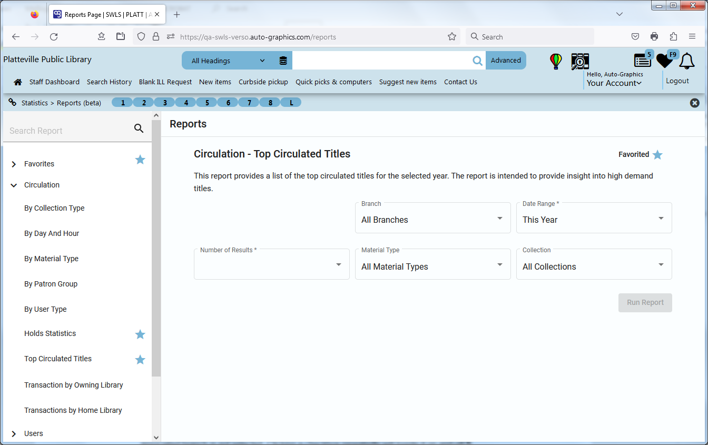Screen dimensions: 708x445
Task: Toggle the Favorited star for this report
Action: [657, 155]
